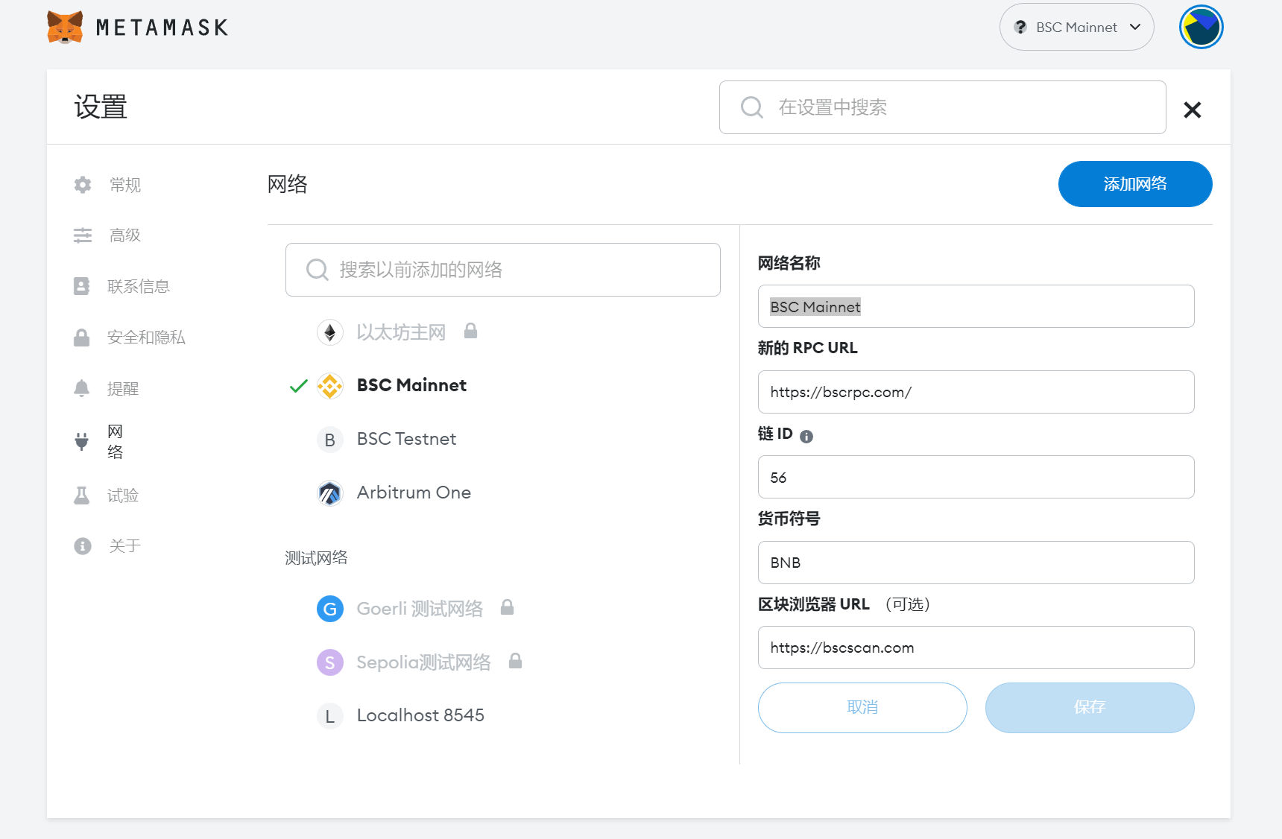Click the chain ID field showing 56
Viewport: 1282px width, 839px height.
976,477
